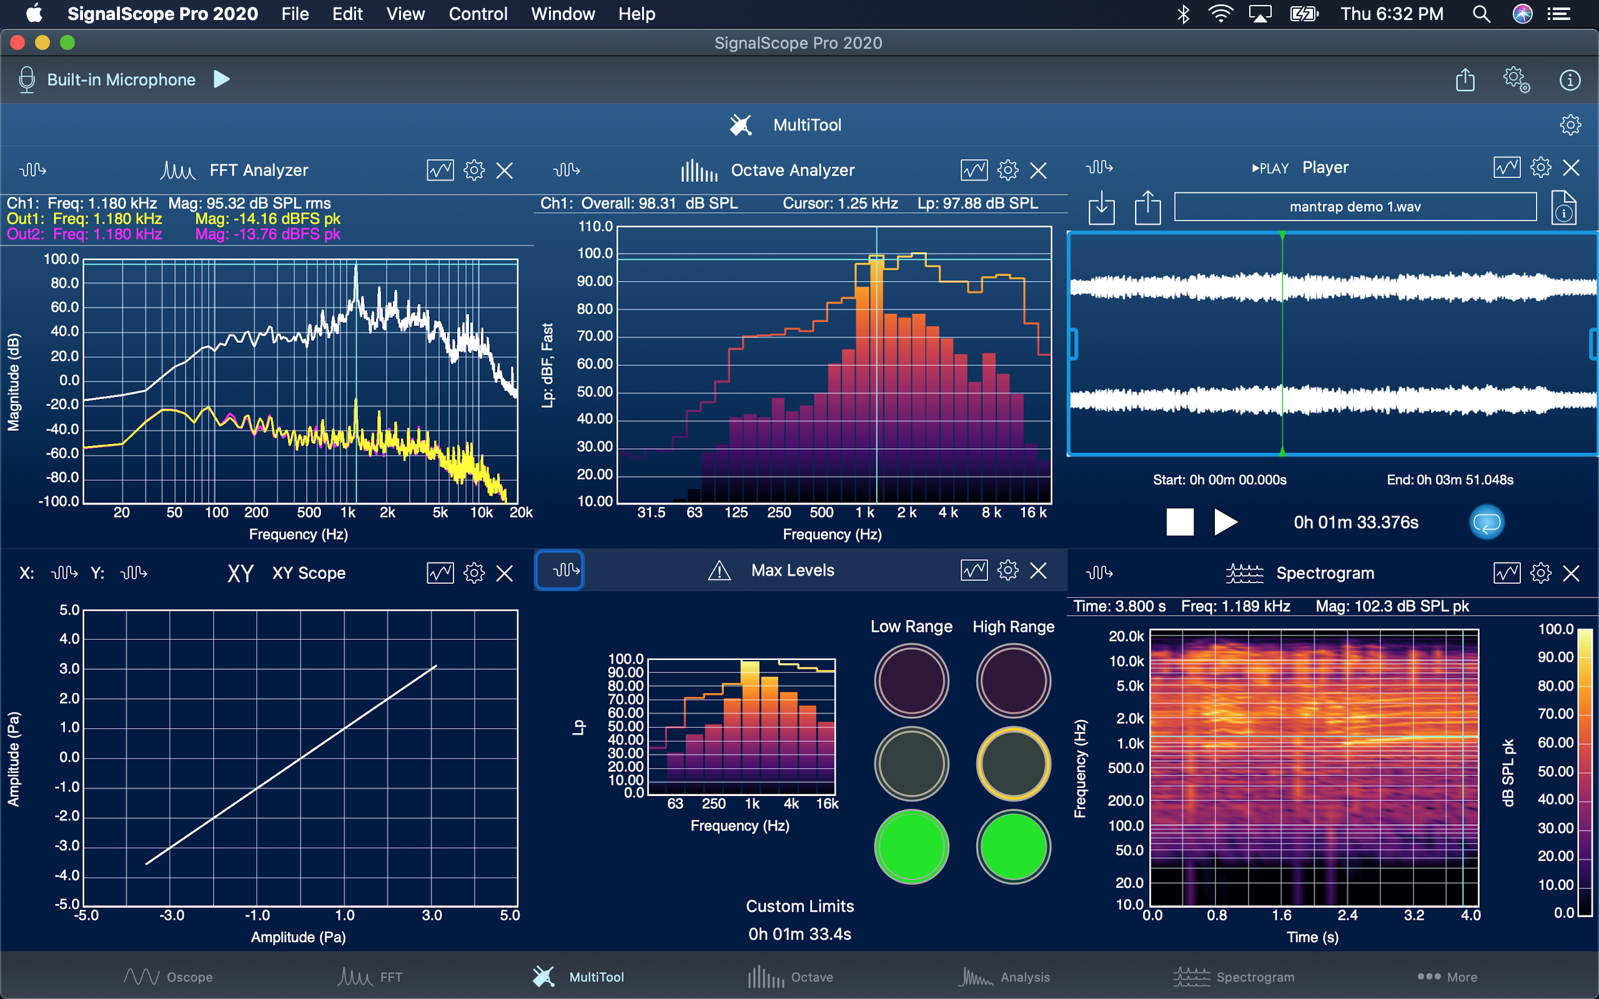The height and width of the screenshot is (999, 1599).
Task: Open the More tools tab
Action: (x=1447, y=977)
